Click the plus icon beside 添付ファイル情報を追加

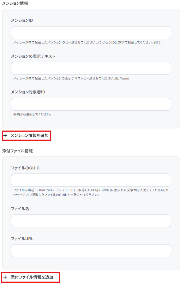5,277
